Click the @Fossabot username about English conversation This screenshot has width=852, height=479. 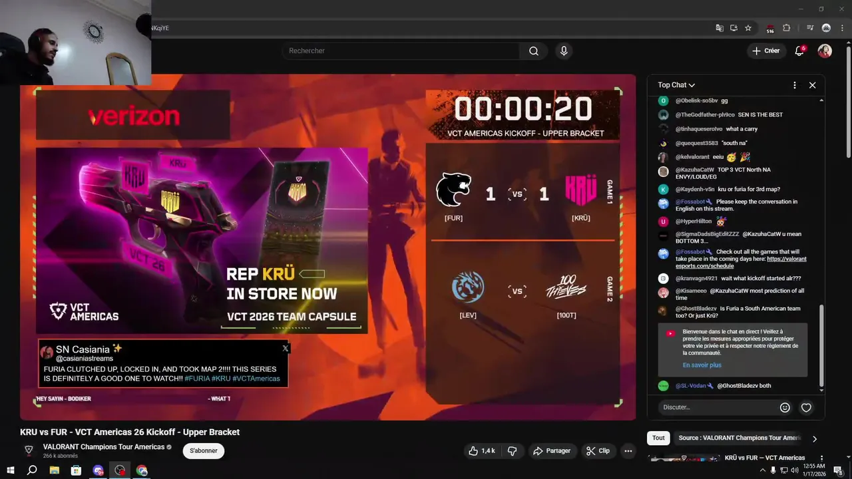[x=692, y=202]
